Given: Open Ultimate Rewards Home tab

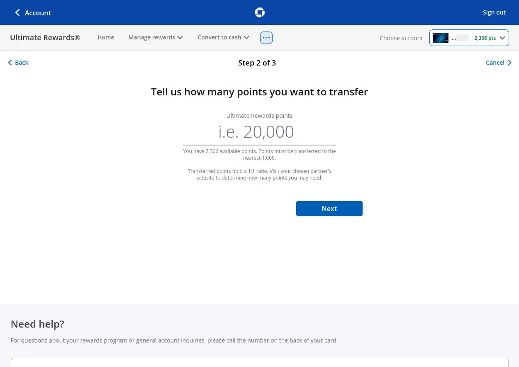Looking at the screenshot, I should click(x=106, y=37).
